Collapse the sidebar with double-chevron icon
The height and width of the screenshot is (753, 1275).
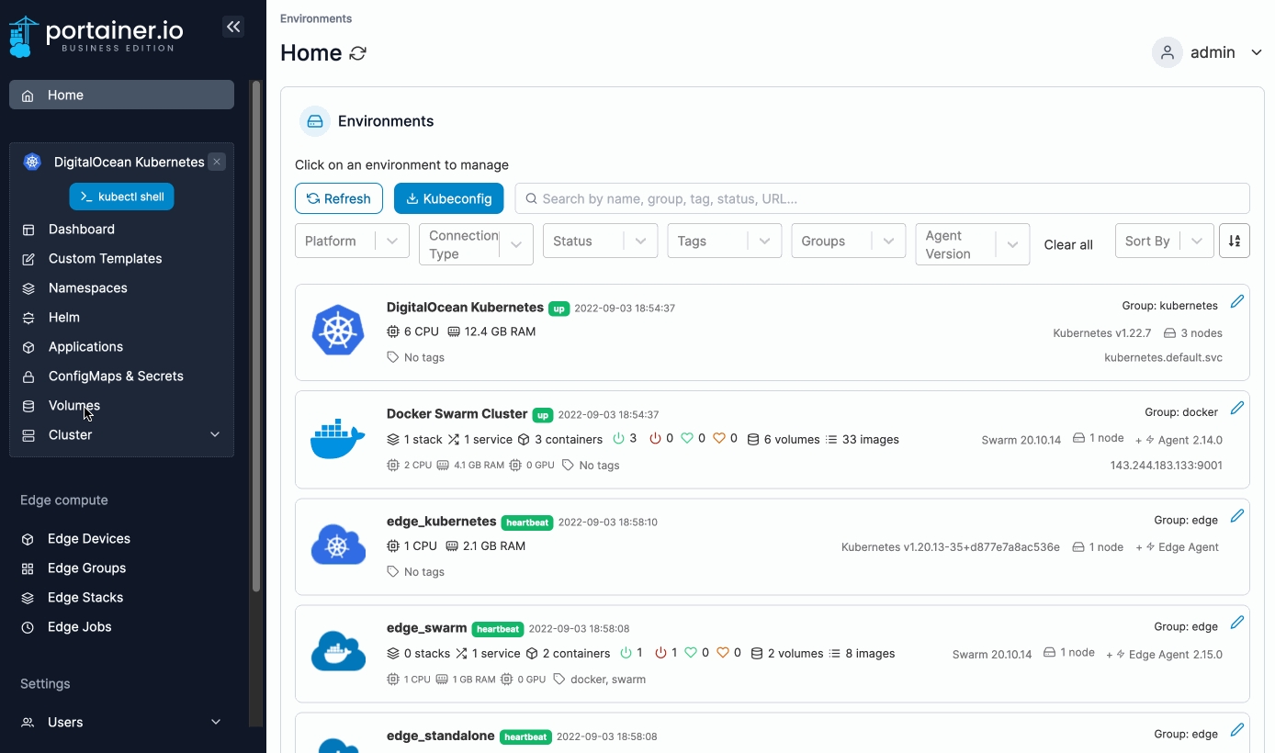(233, 28)
